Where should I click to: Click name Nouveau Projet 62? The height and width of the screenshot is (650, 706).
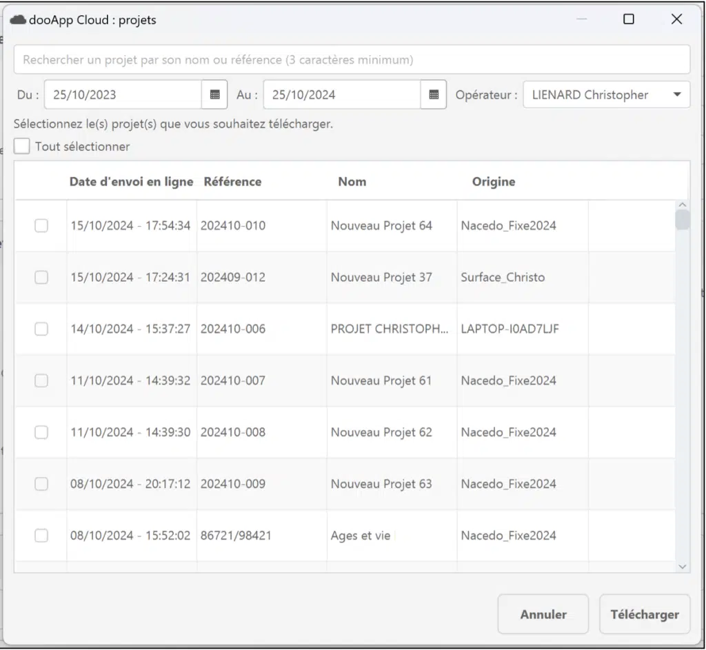point(381,432)
